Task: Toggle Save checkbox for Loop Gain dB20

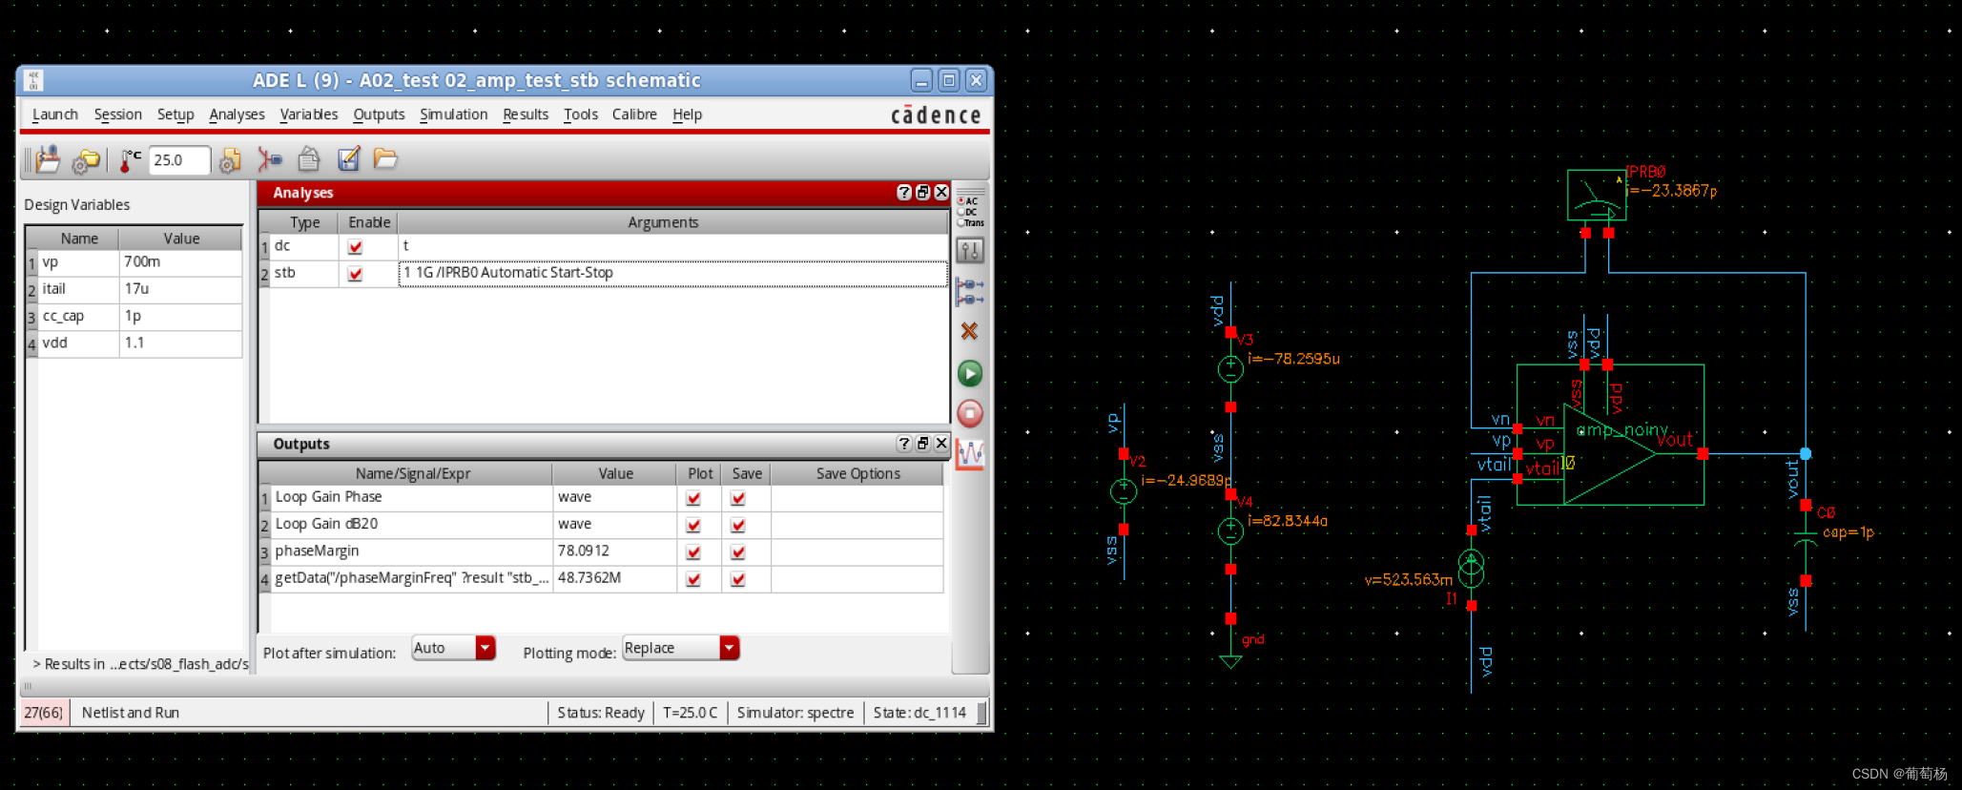Action: 737,525
